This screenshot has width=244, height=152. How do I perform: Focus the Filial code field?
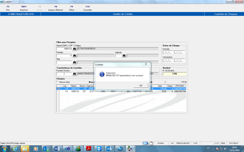pyautogui.click(x=64, y=62)
